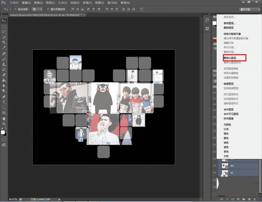The width and height of the screenshot is (262, 202).
Task: Click the delete layer trash icon
Action: point(255,199)
